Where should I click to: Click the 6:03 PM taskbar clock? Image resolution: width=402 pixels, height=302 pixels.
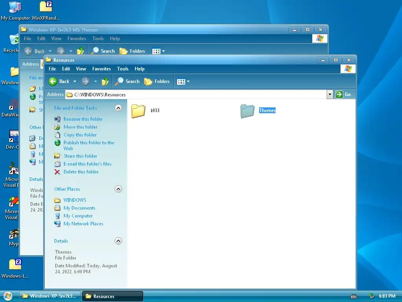tap(387, 296)
